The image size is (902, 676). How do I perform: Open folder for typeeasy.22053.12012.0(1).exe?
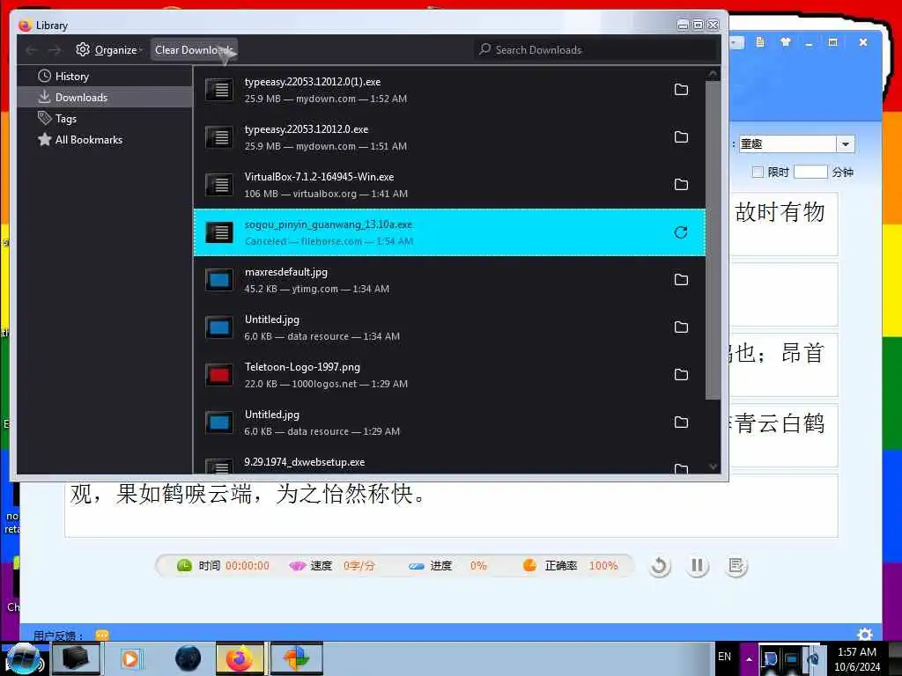[x=681, y=90]
